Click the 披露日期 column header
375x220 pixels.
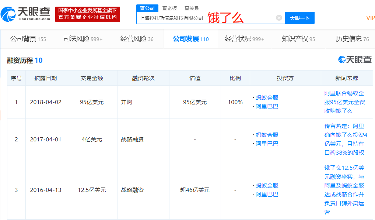tap(46, 78)
